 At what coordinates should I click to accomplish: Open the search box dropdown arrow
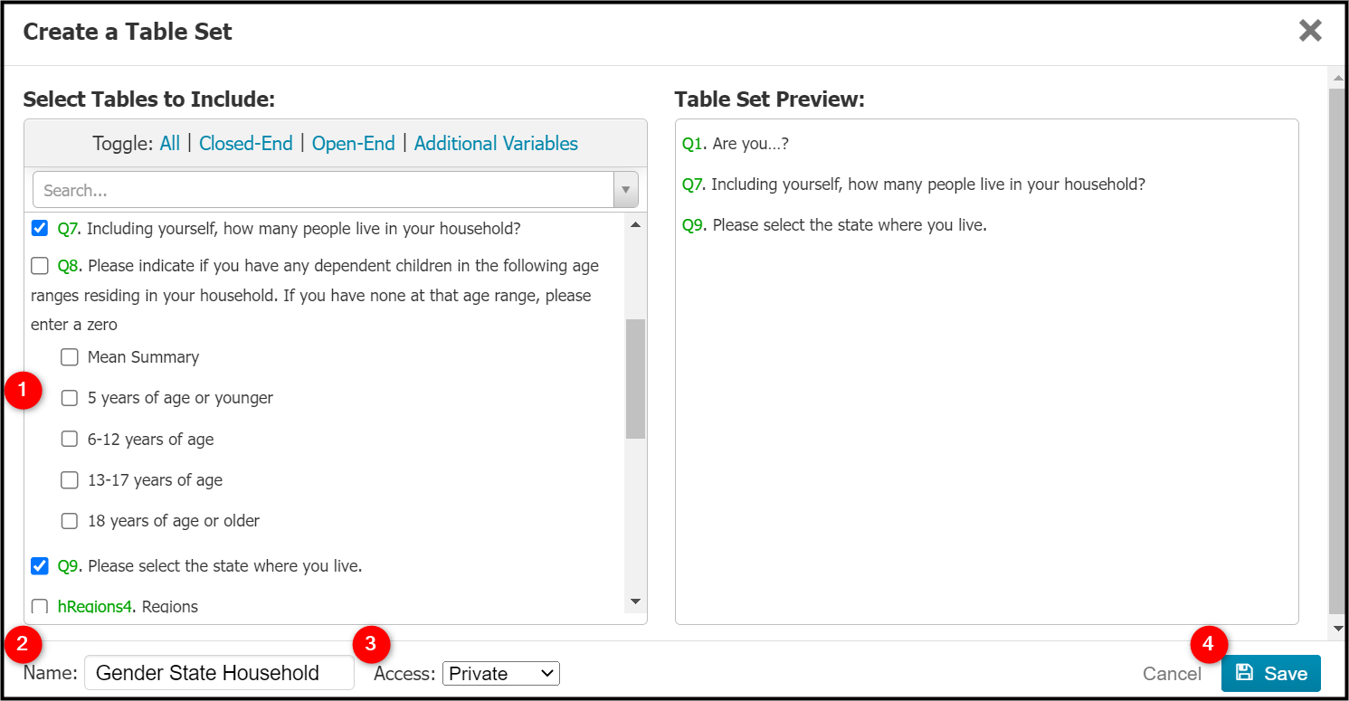click(625, 190)
